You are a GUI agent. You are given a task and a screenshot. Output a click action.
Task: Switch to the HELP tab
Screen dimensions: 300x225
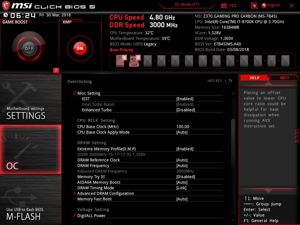click(x=255, y=78)
